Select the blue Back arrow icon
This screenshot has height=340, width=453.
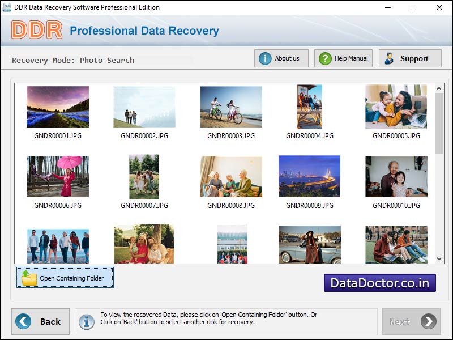[22, 321]
